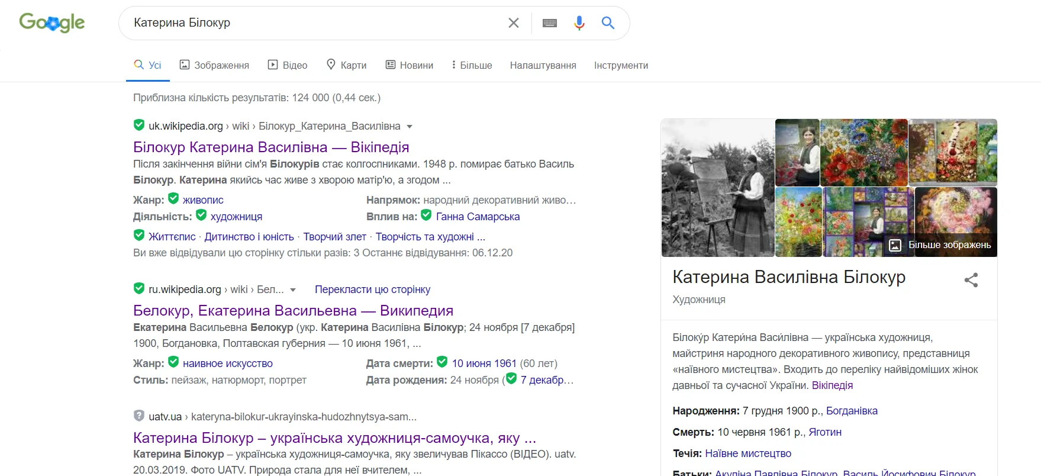Open the Більше menu
Viewport: 1041px width, 476px height.
click(472, 65)
